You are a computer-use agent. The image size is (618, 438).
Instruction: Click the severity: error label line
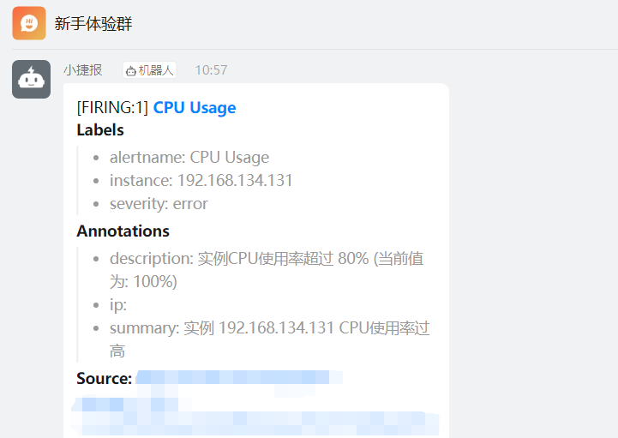point(159,204)
